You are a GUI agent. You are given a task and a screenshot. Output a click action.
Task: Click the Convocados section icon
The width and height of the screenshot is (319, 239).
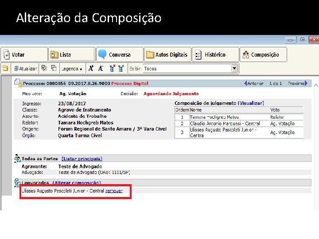(x=17, y=183)
